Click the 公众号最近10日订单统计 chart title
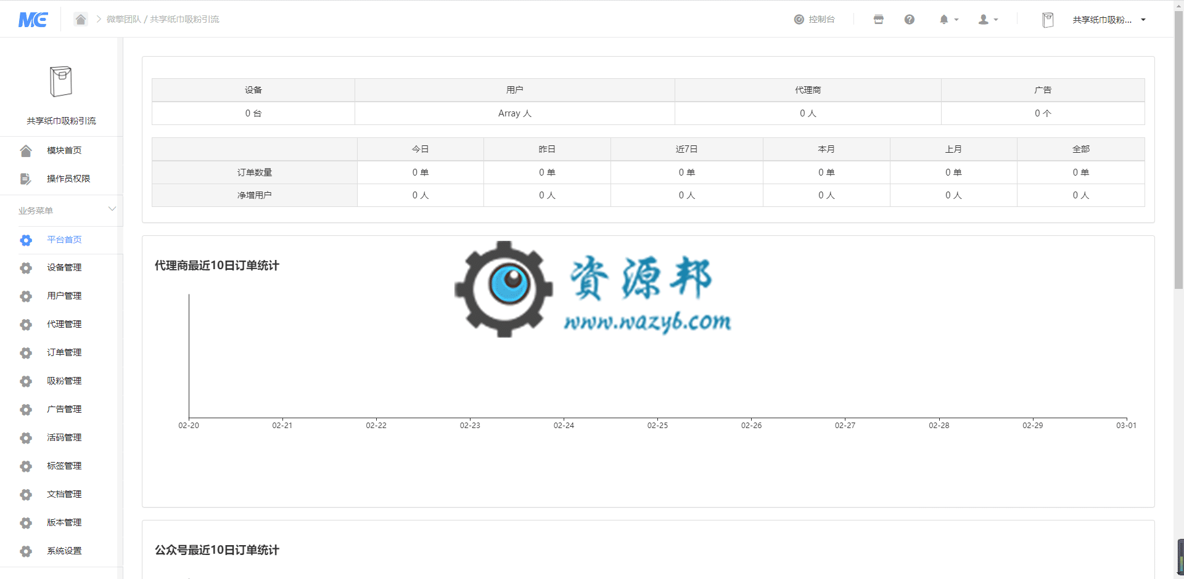1184x579 pixels. pos(217,550)
